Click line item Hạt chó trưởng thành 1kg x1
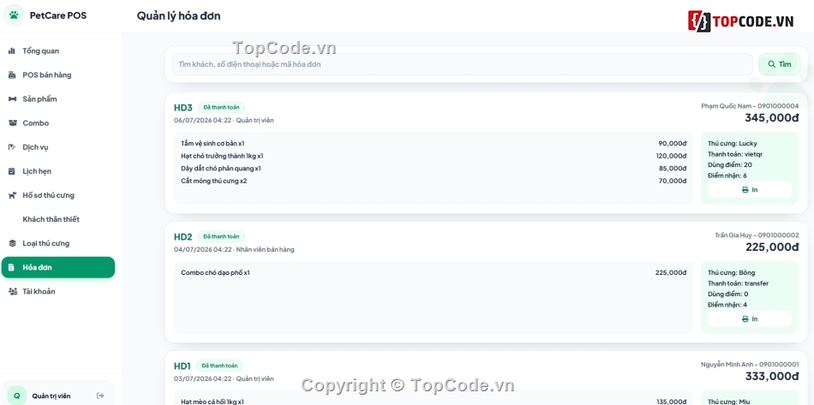The width and height of the screenshot is (814, 405). (222, 156)
